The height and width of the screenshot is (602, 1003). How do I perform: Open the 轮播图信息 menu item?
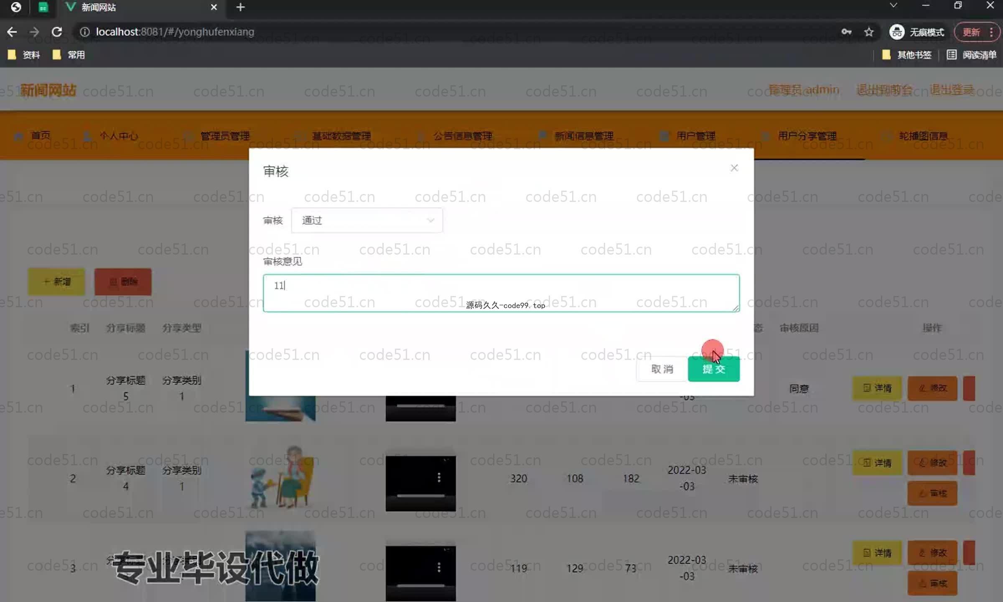tap(915, 136)
